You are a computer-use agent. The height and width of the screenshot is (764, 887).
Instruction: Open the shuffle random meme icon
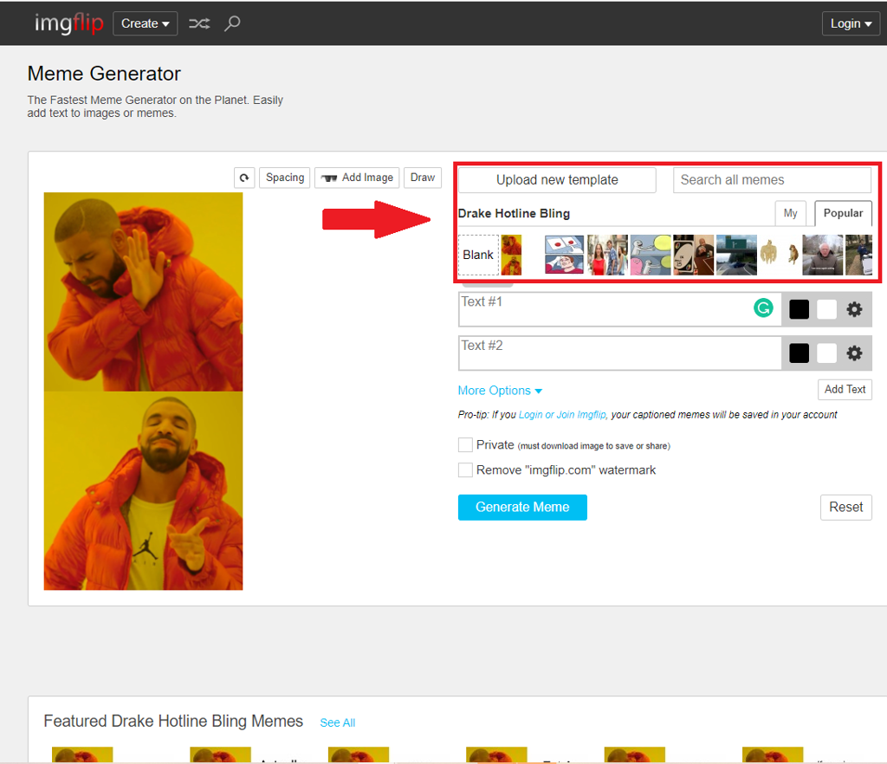pos(199,23)
